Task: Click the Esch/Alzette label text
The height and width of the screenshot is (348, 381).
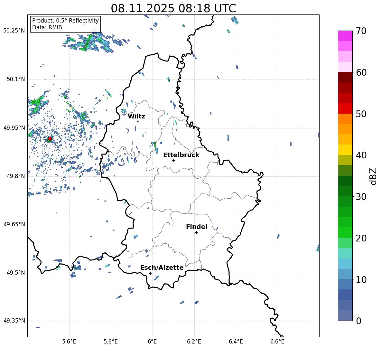Action: 162,268
